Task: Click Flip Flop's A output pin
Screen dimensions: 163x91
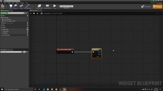Action: tap(100, 52)
